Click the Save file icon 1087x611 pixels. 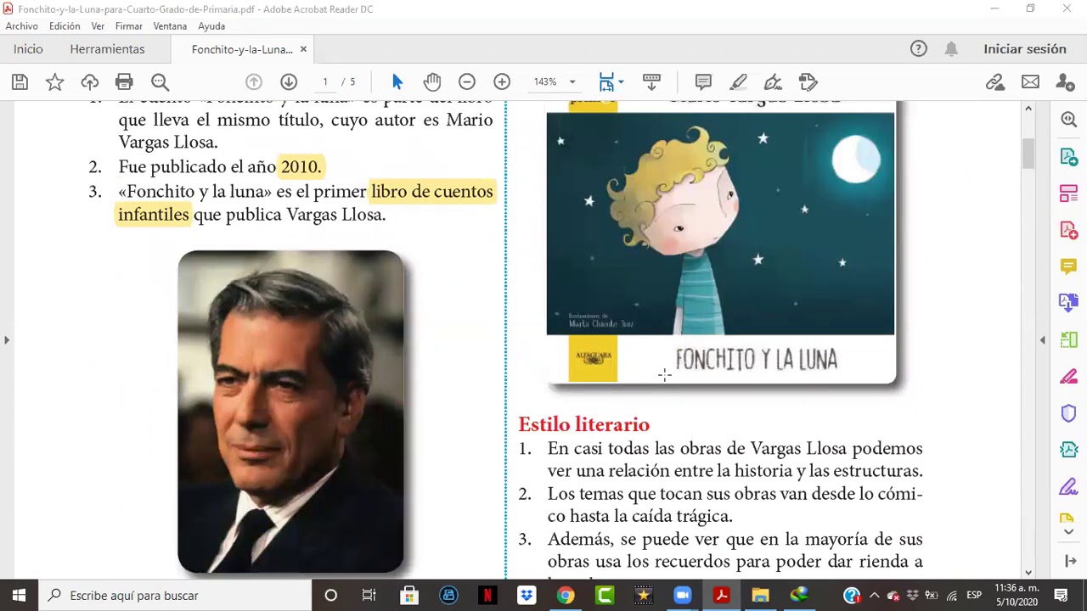point(20,82)
